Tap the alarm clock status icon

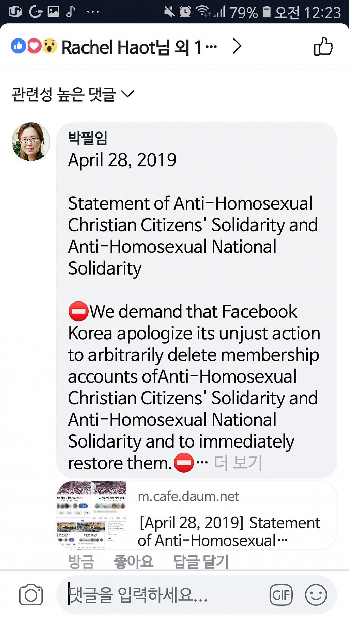[x=185, y=12]
